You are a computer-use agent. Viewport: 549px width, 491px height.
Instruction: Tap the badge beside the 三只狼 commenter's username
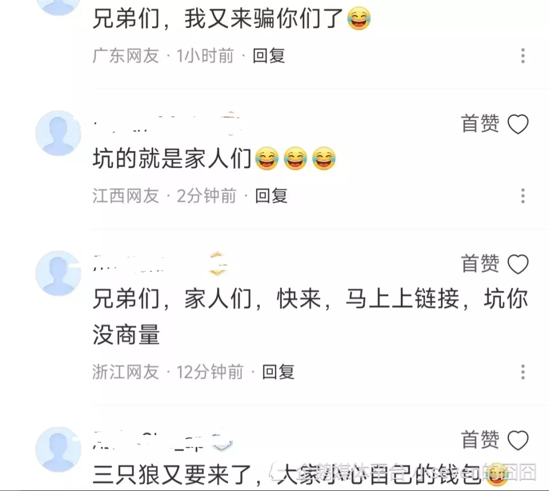click(x=223, y=440)
